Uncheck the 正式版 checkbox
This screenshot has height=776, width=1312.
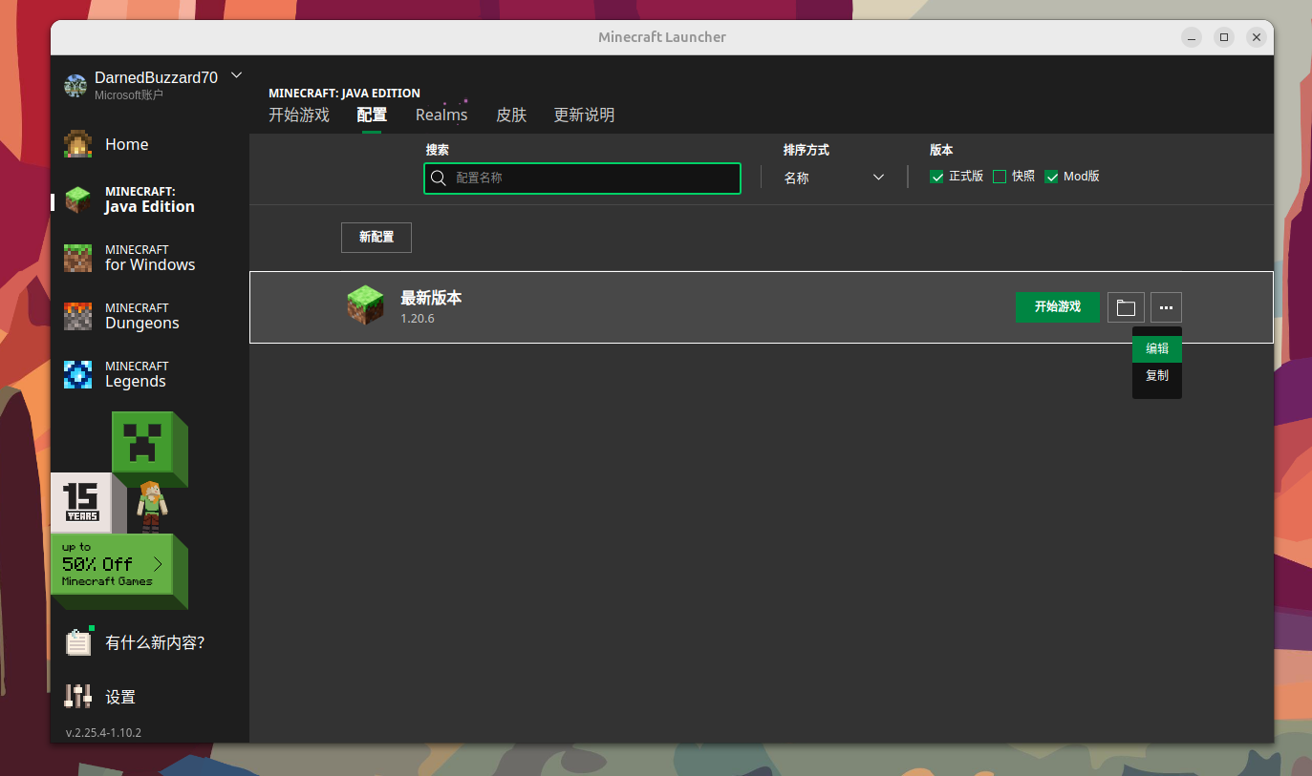tap(936, 177)
